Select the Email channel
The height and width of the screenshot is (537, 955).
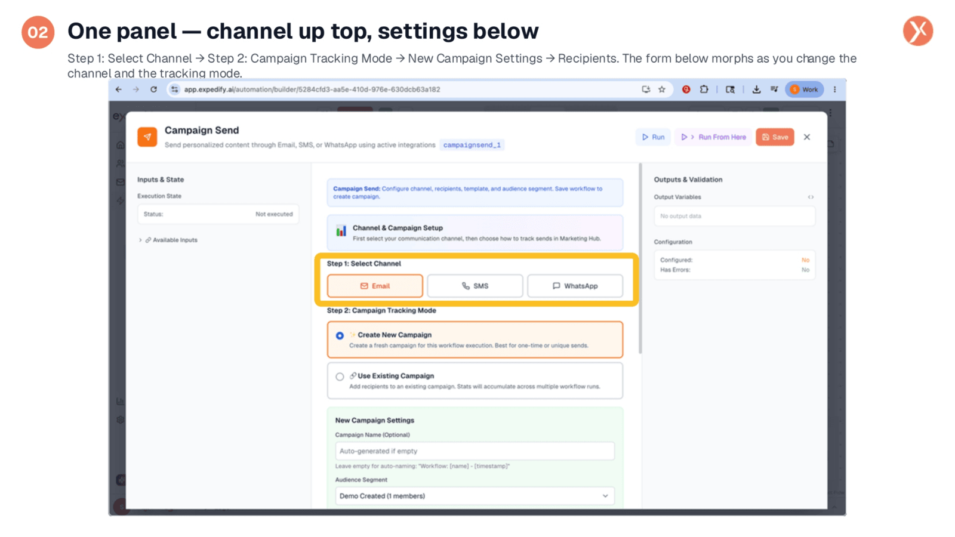tap(375, 286)
